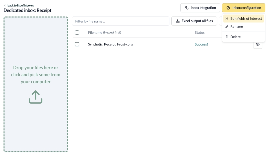Click the pencil icon next to Rename

point(227,26)
